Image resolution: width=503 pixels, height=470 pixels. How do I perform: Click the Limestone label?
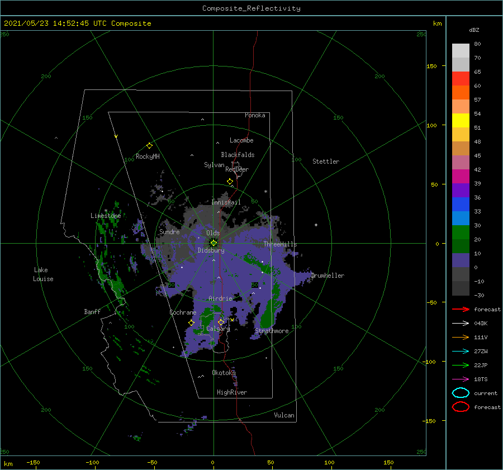click(x=106, y=216)
